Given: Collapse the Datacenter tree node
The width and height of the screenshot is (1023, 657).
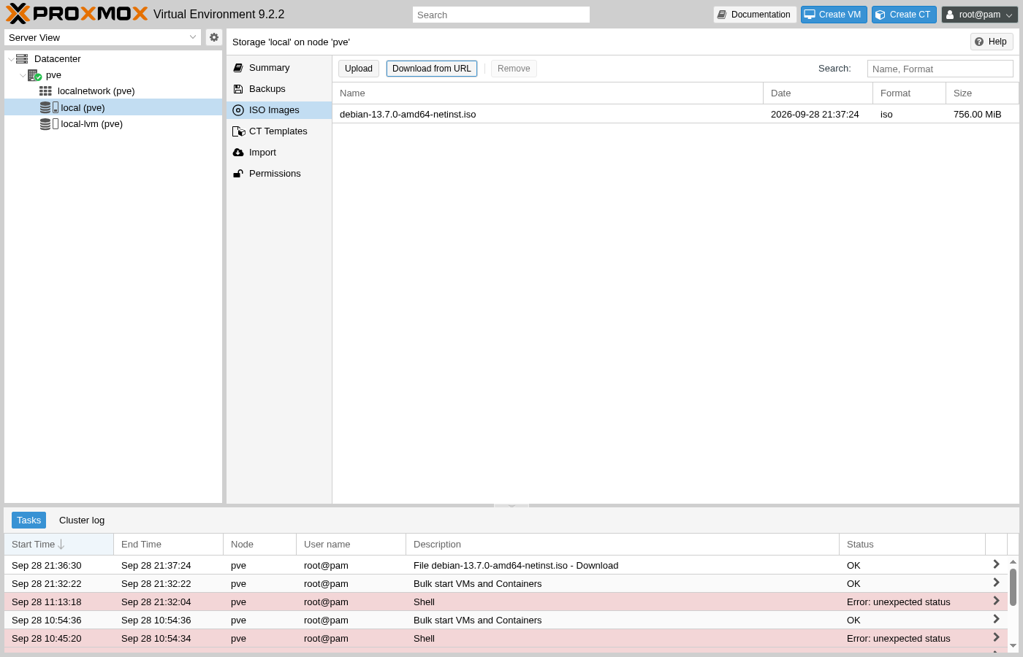Looking at the screenshot, I should coord(10,59).
